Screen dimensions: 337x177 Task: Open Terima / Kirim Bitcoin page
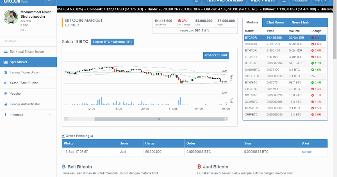pos(28,72)
